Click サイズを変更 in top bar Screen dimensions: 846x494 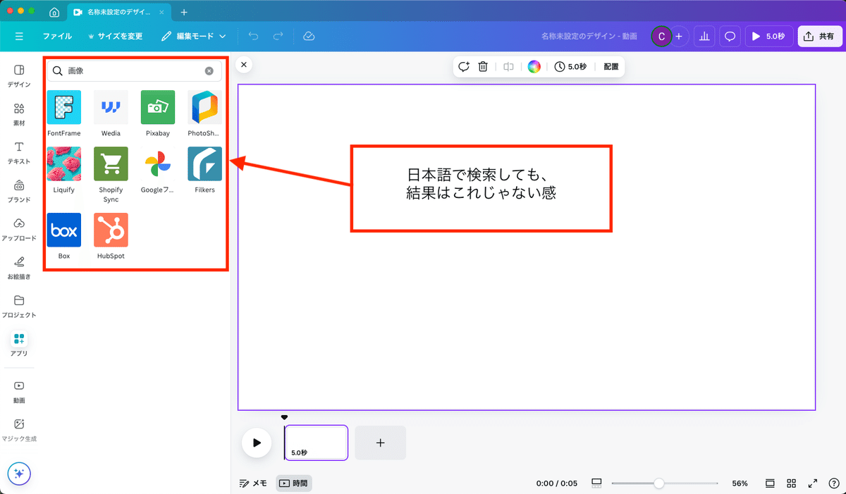point(115,36)
